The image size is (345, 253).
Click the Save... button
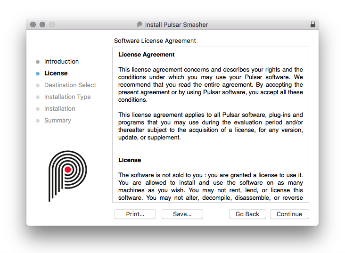[182, 214]
